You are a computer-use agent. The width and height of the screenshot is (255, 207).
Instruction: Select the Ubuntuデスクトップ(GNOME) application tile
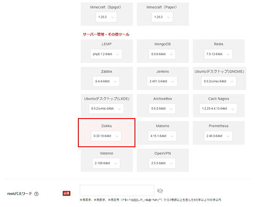(219, 78)
